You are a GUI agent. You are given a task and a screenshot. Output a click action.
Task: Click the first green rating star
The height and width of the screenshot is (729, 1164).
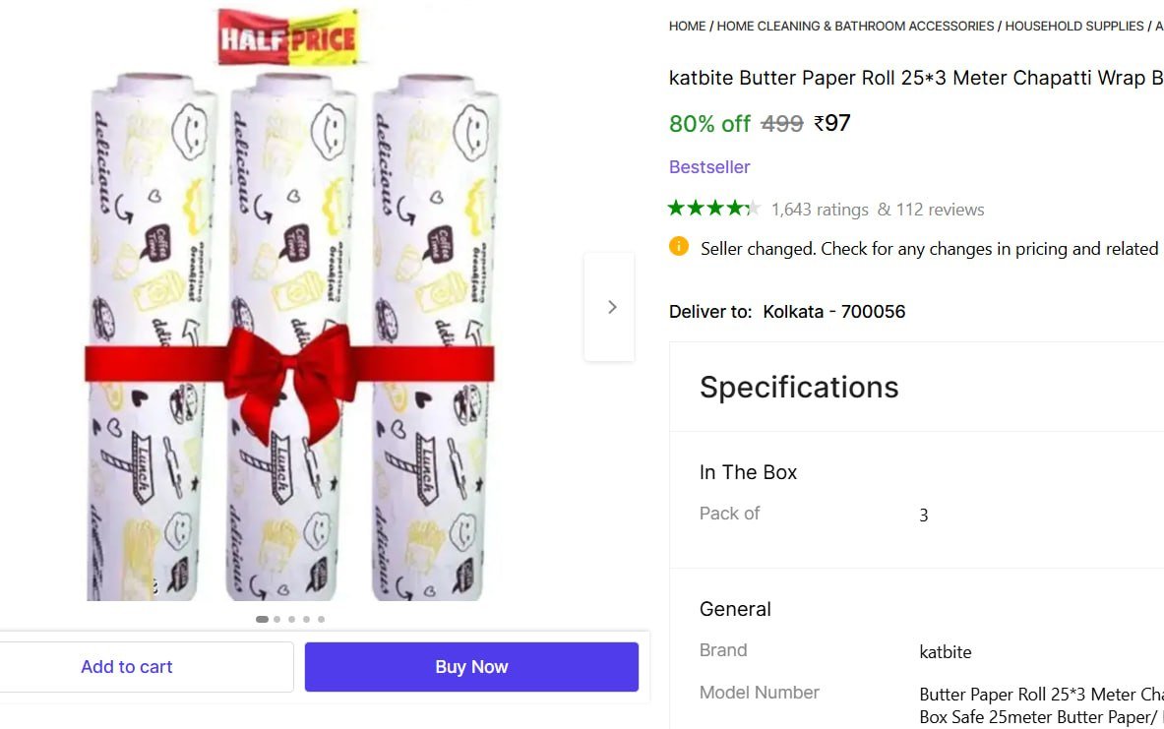(676, 209)
